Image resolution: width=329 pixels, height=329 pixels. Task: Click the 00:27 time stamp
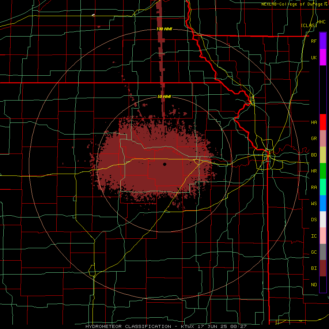coord(239,326)
